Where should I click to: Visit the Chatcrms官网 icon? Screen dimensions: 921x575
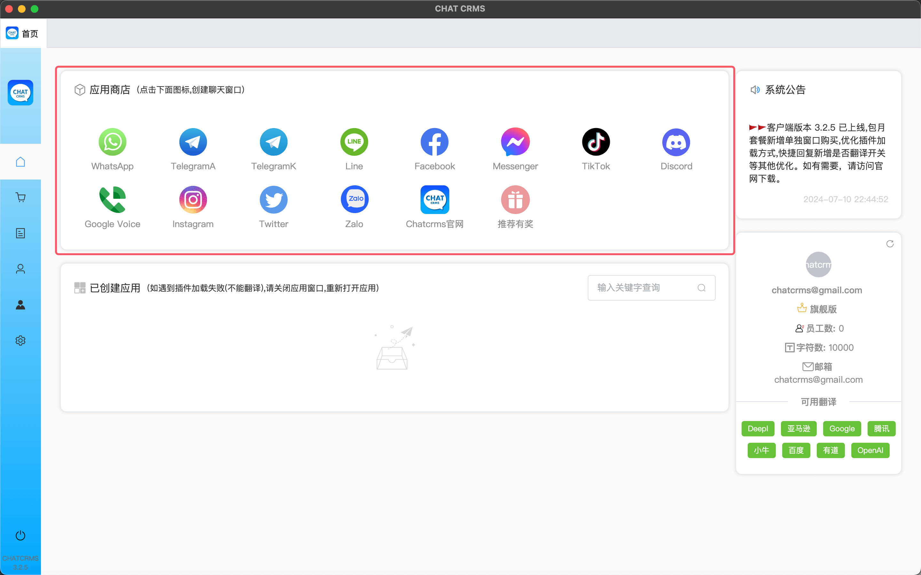(435, 200)
